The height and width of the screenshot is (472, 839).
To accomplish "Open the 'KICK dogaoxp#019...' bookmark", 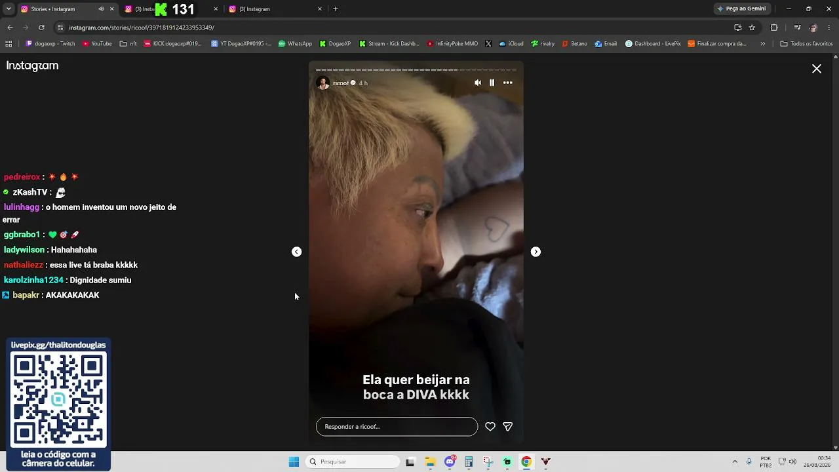I will (x=172, y=44).
